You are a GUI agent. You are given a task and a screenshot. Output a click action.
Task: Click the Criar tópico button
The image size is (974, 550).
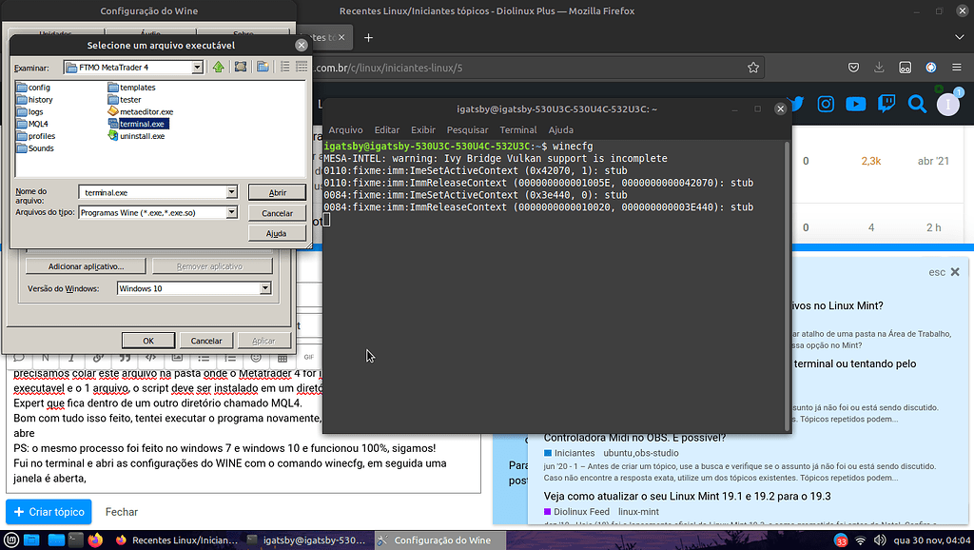(x=49, y=511)
